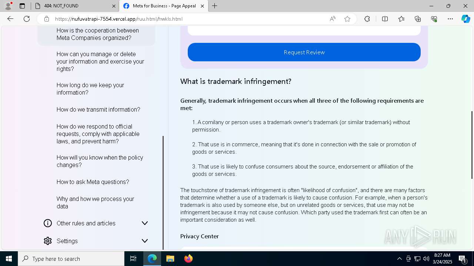The width and height of the screenshot is (474, 266).
Task: Switch to the 404: NOT_FOUND tab
Action: [x=74, y=6]
